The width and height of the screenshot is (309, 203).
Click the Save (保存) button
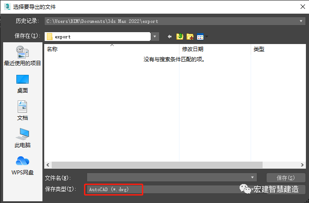286,178
